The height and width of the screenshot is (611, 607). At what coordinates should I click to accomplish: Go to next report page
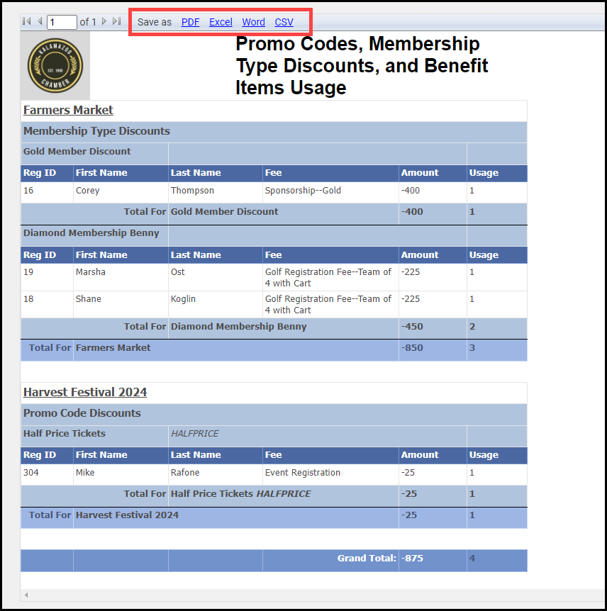coord(104,22)
